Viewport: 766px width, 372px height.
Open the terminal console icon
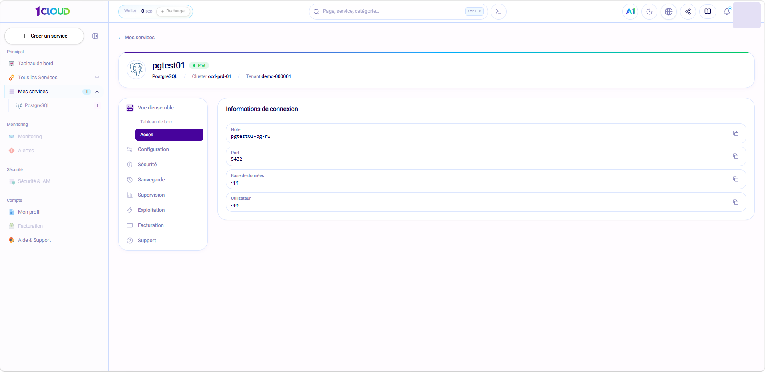pos(499,12)
